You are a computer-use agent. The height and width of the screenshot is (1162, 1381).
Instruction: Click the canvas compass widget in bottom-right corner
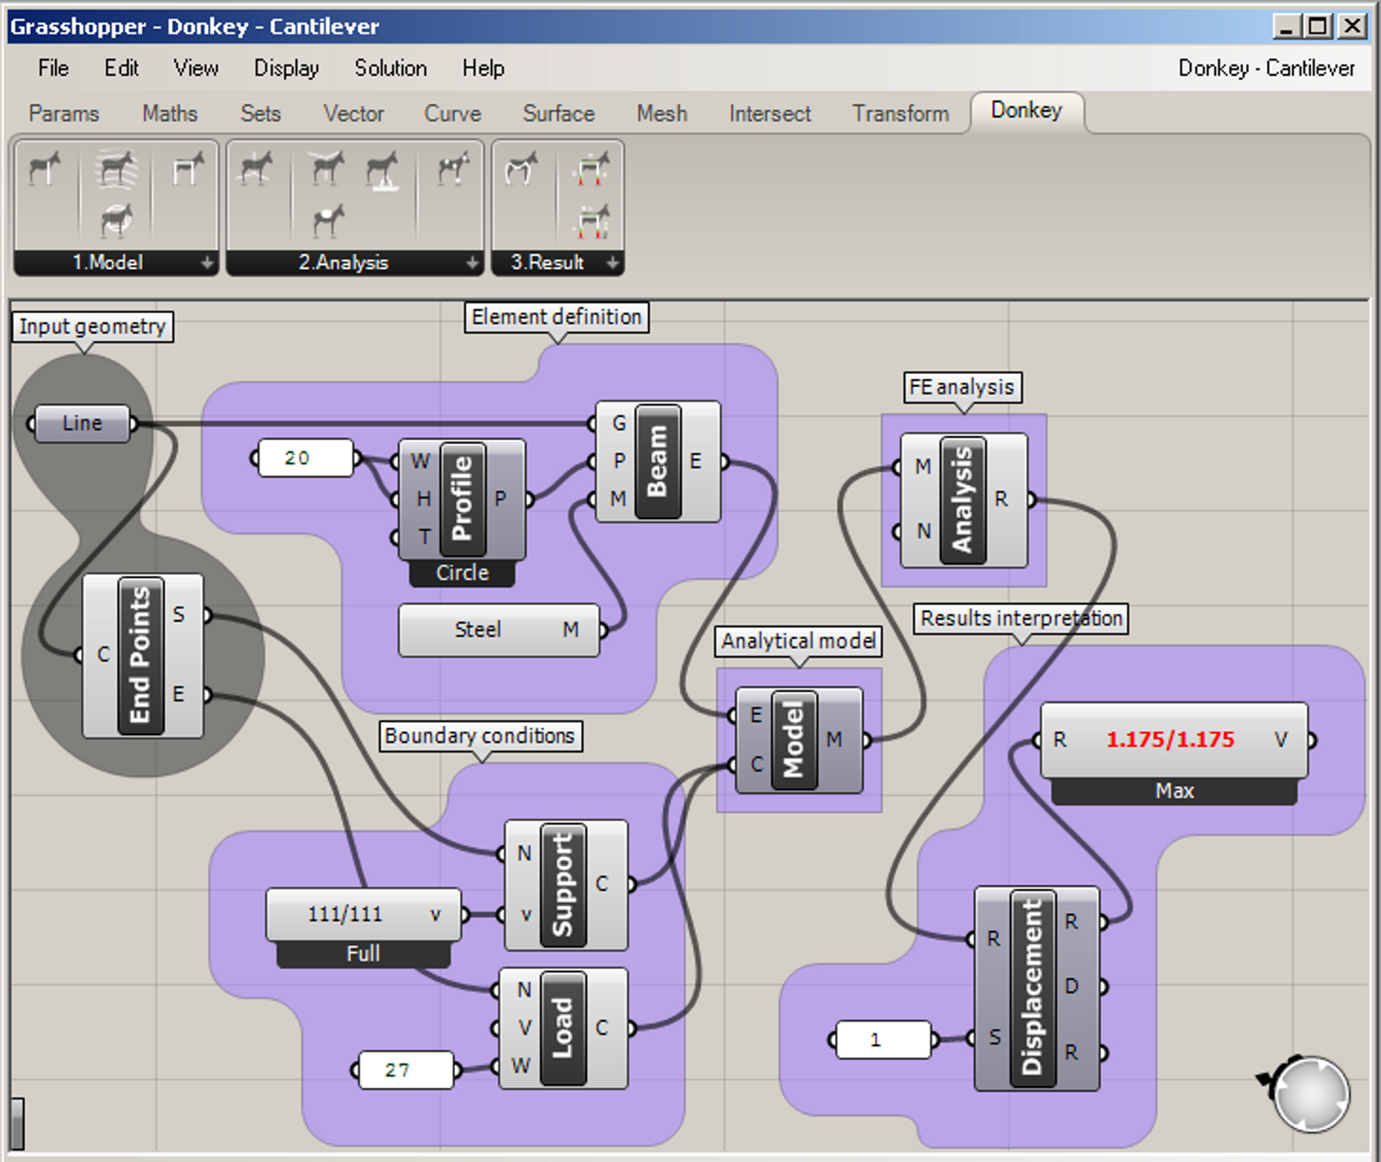point(1308,1094)
